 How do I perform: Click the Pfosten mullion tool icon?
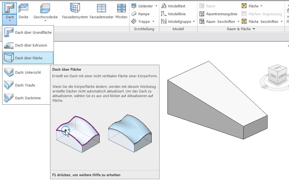coord(121,8)
